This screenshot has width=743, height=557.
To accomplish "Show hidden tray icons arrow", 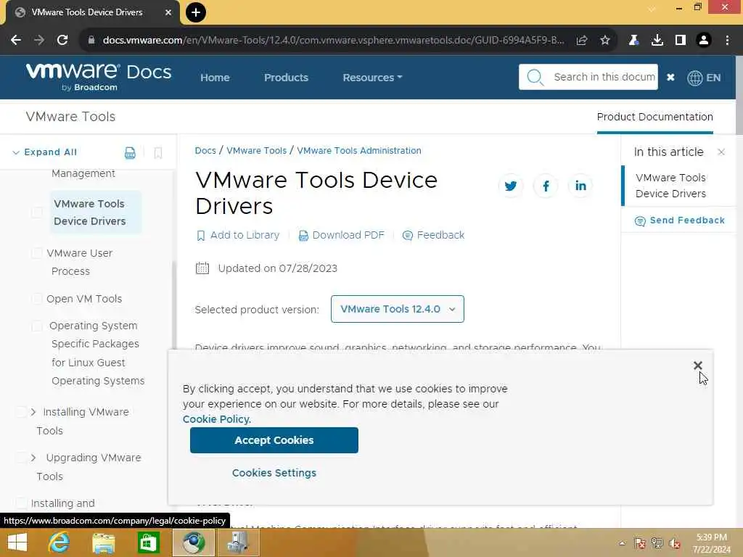I will pyautogui.click(x=622, y=543).
